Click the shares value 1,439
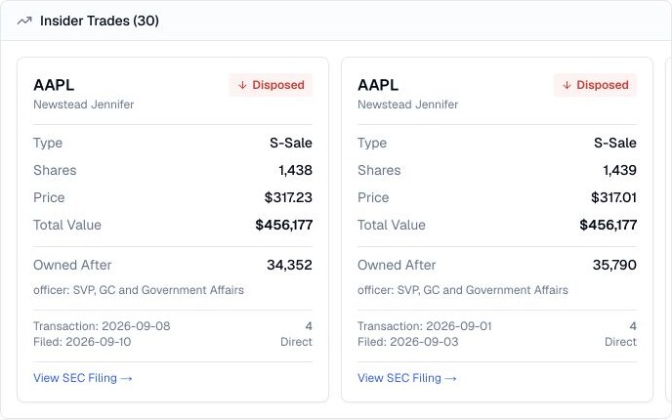 click(x=619, y=170)
